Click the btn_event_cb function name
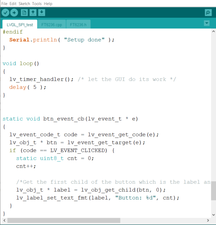 coord(64,119)
